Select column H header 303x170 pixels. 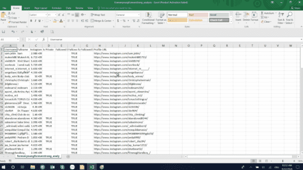tap(100, 46)
